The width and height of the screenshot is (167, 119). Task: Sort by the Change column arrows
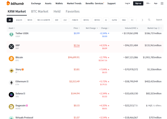[109, 28]
